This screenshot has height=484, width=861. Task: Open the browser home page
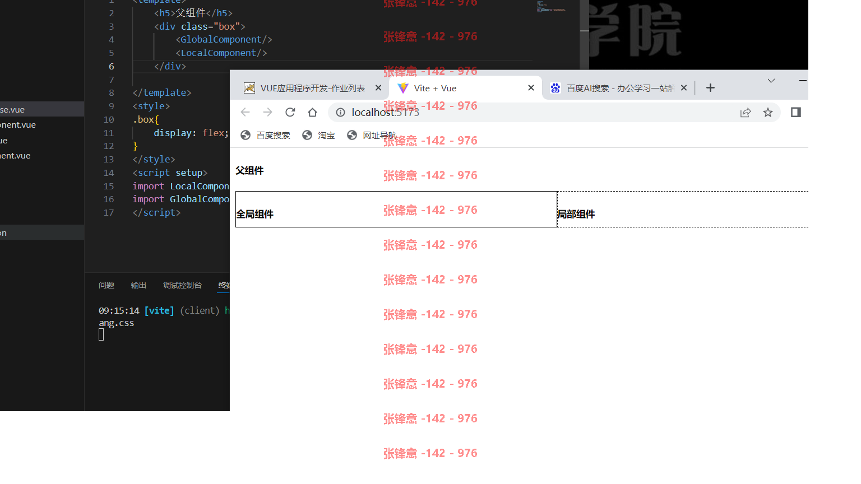coord(312,112)
